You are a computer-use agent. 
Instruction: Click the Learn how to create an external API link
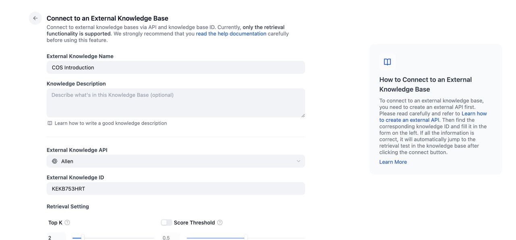[432, 117]
